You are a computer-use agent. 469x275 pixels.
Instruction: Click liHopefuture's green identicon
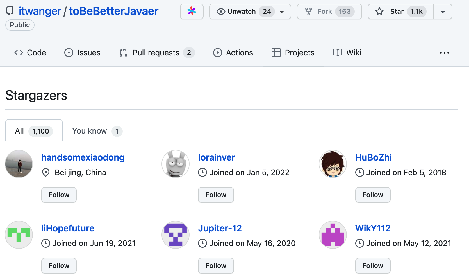click(19, 235)
